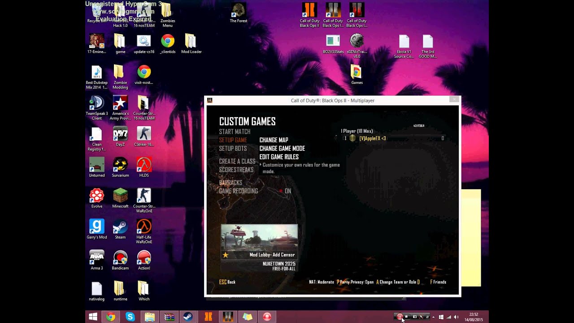Click ESC Back at bottom of game

[x=227, y=282]
